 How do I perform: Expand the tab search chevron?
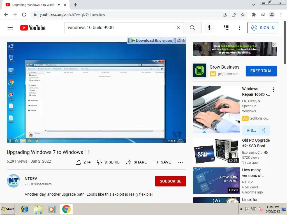pyautogui.click(x=253, y=5)
